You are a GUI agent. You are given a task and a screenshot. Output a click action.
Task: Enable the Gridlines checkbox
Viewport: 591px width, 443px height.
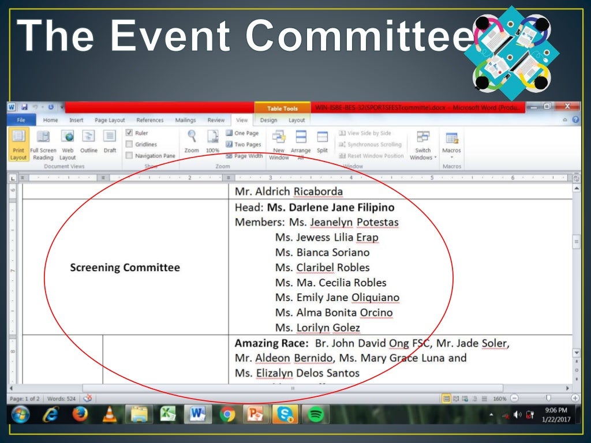point(129,144)
